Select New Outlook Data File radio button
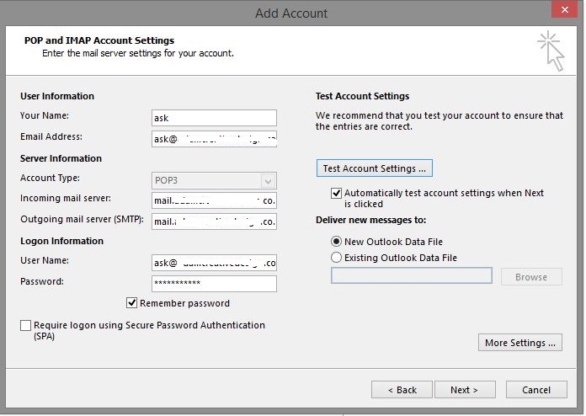Viewport: 586px width, 416px height. [x=337, y=242]
